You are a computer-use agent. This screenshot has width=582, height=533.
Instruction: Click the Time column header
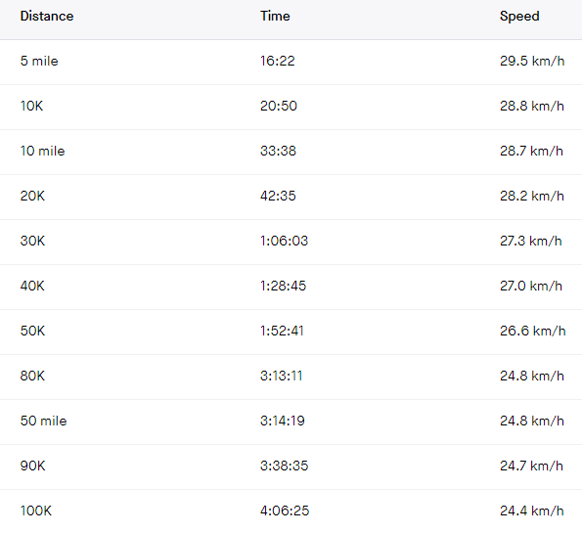pyautogui.click(x=275, y=16)
